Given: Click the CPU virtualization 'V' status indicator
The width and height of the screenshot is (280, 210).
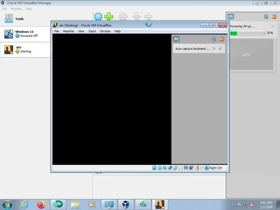Looking at the screenshot, I should (x=196, y=168).
